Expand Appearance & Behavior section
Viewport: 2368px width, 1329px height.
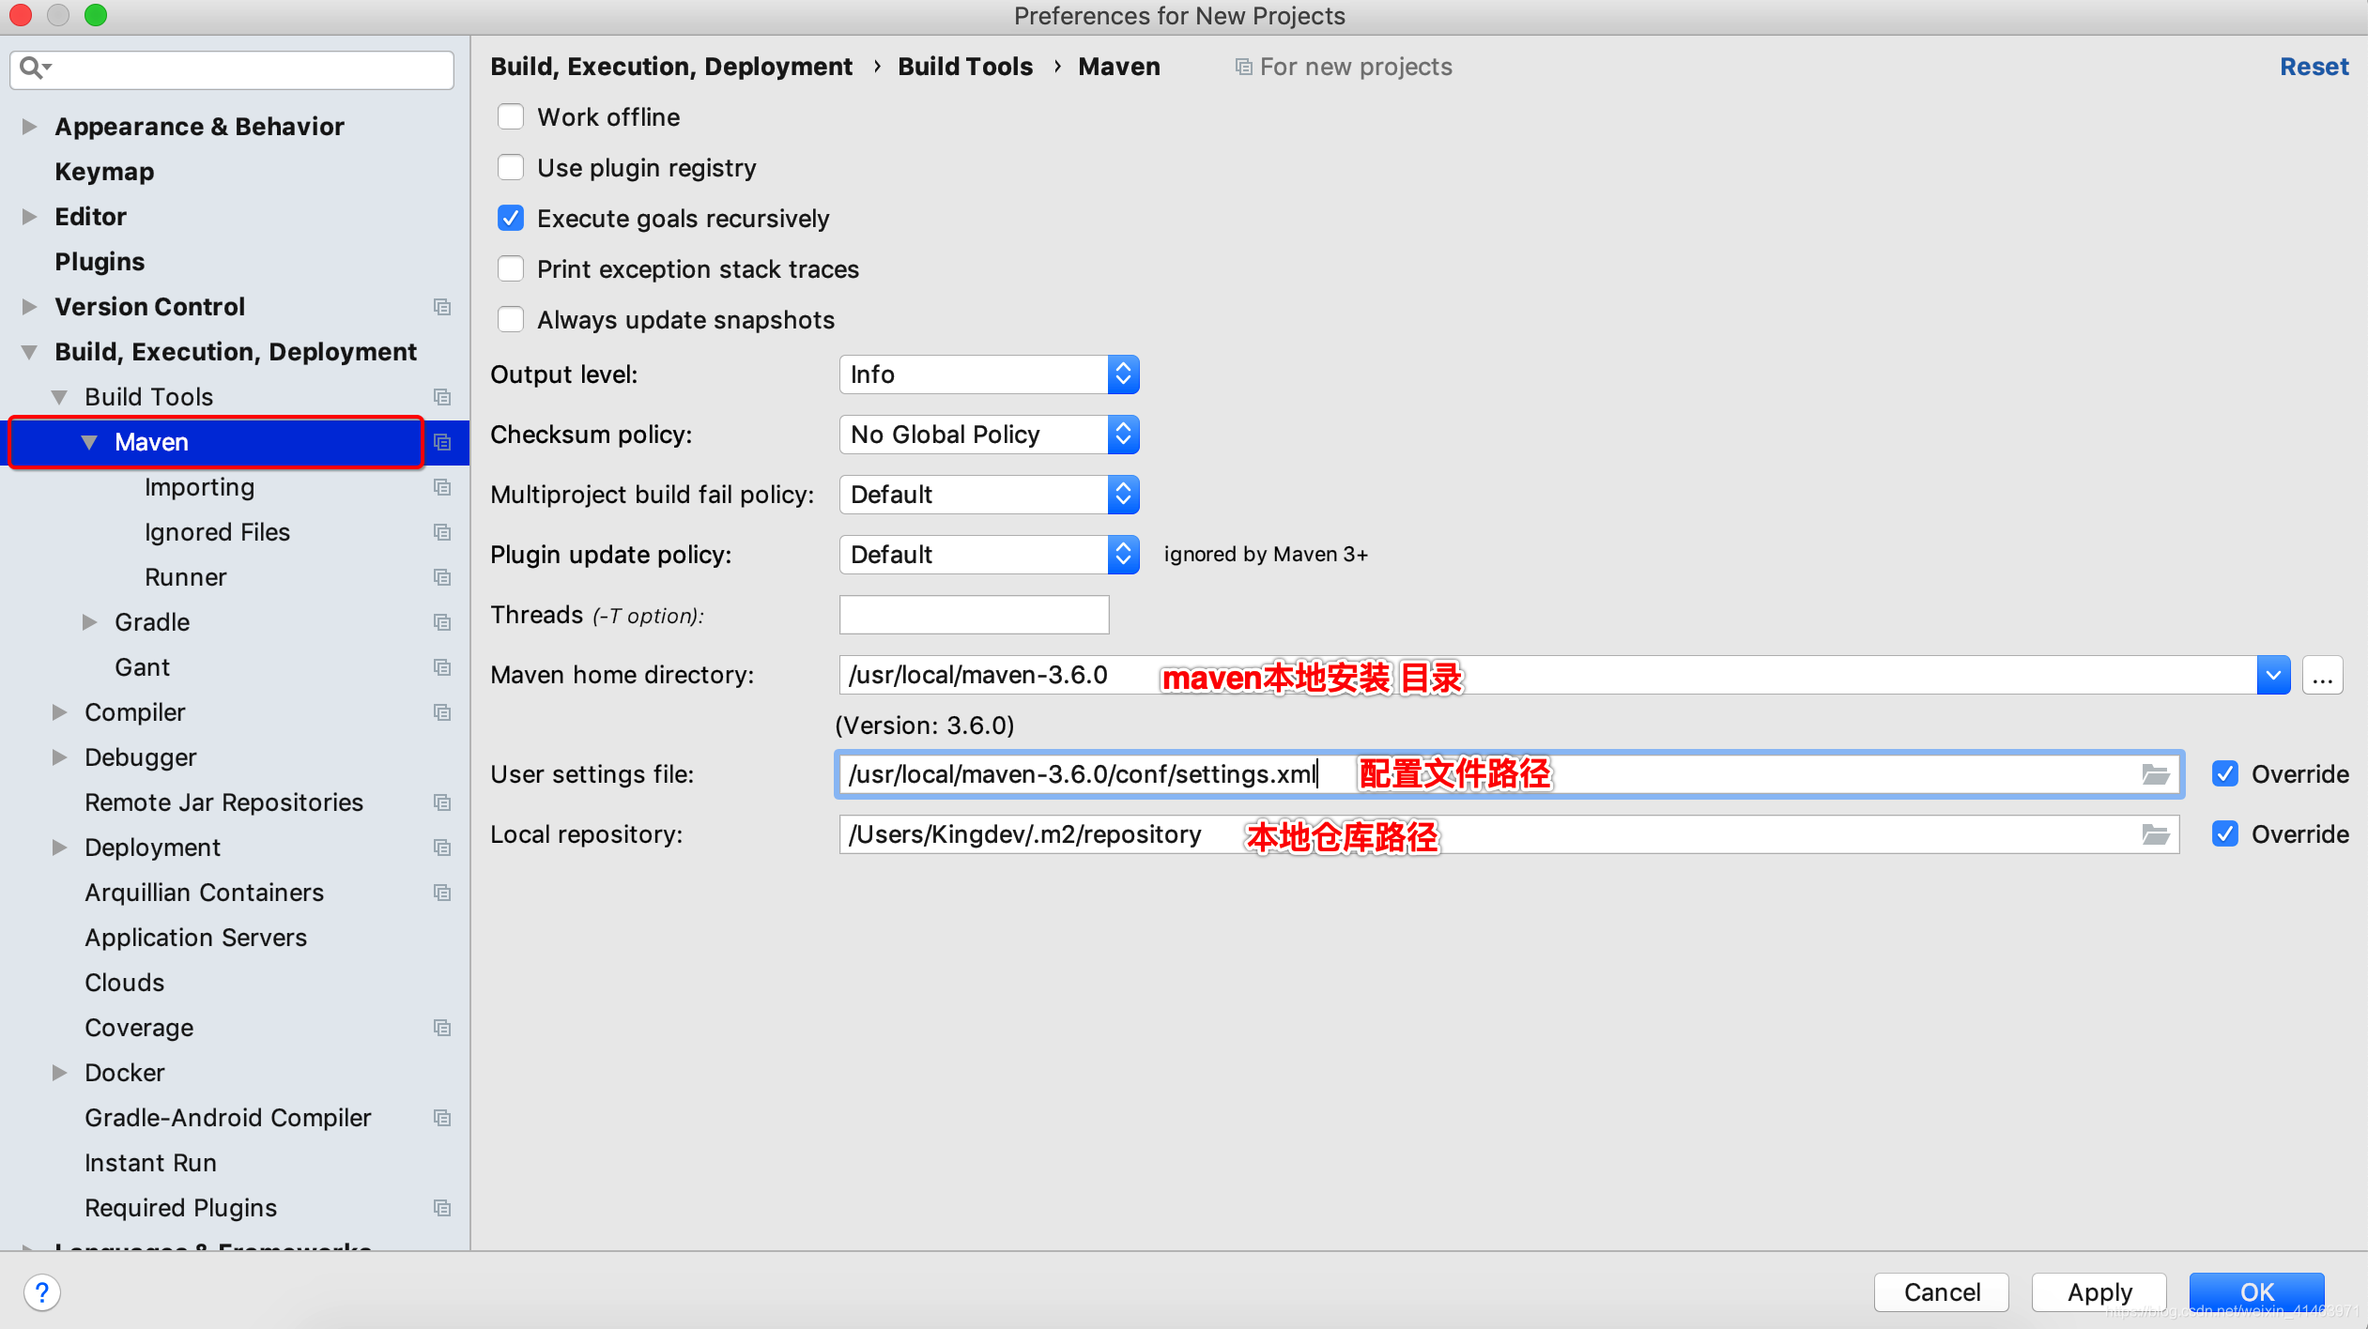29,127
